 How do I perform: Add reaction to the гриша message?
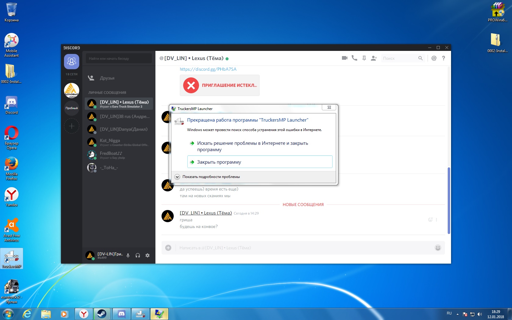tap(430, 219)
